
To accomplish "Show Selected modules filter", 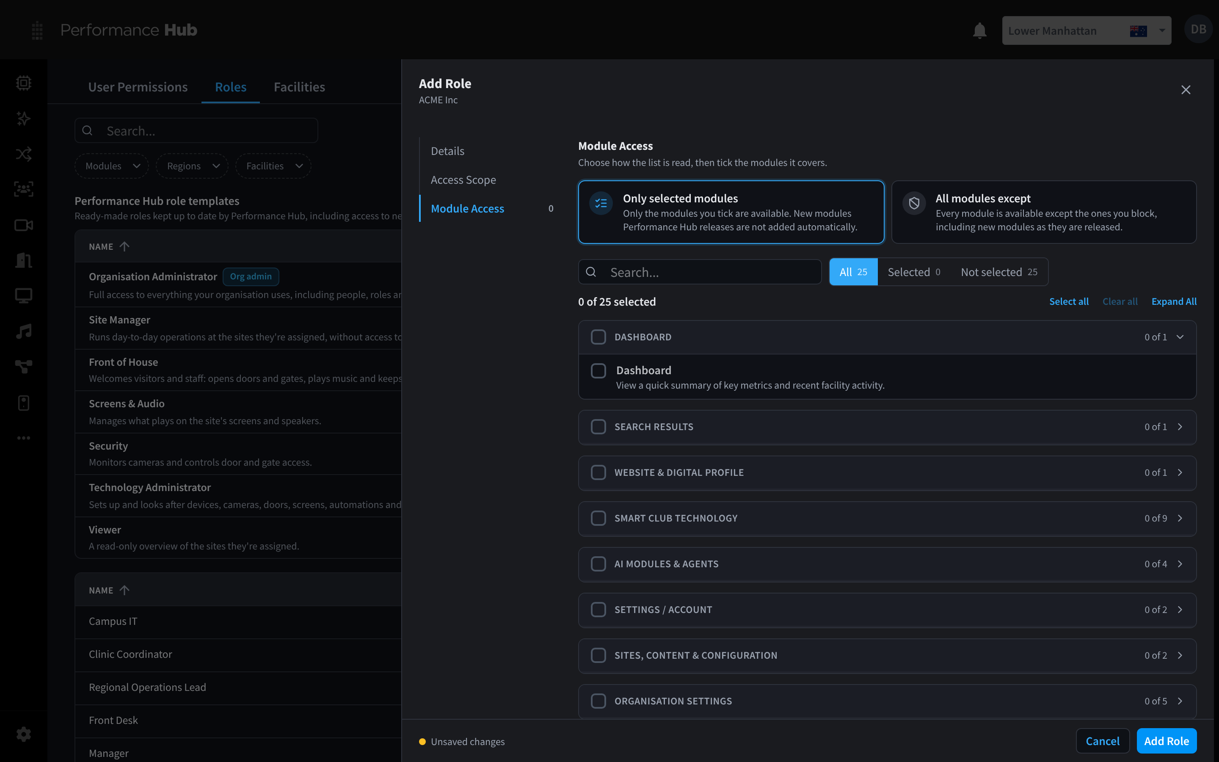I will (914, 272).
